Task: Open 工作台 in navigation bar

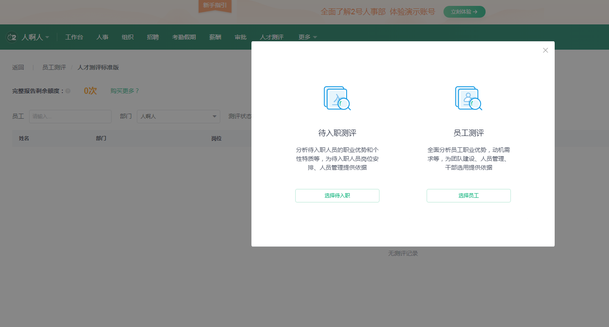Action: click(74, 37)
